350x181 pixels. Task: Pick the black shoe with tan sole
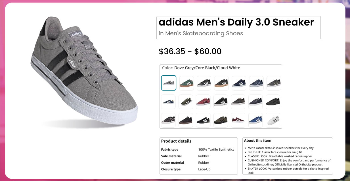(221, 83)
